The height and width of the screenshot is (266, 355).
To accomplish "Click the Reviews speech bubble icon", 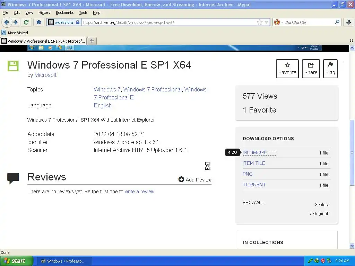I will pos(13,178).
